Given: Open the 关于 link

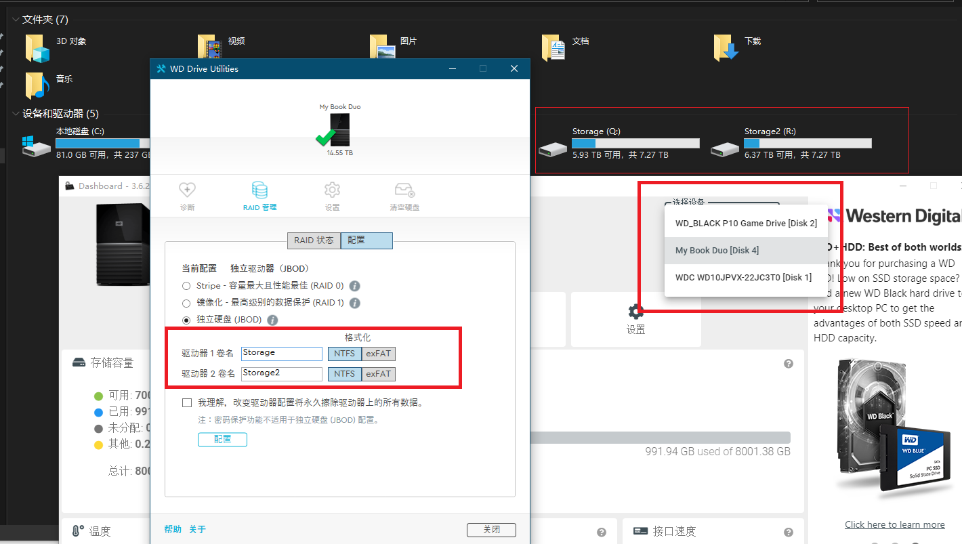Looking at the screenshot, I should coord(197,530).
